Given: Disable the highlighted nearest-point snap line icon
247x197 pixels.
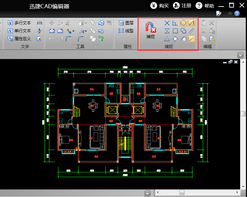Looking at the screenshot, I should (x=192, y=39).
